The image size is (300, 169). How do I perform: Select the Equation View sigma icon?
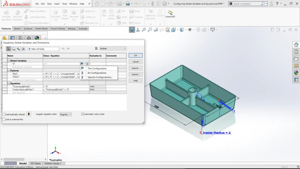8,49
